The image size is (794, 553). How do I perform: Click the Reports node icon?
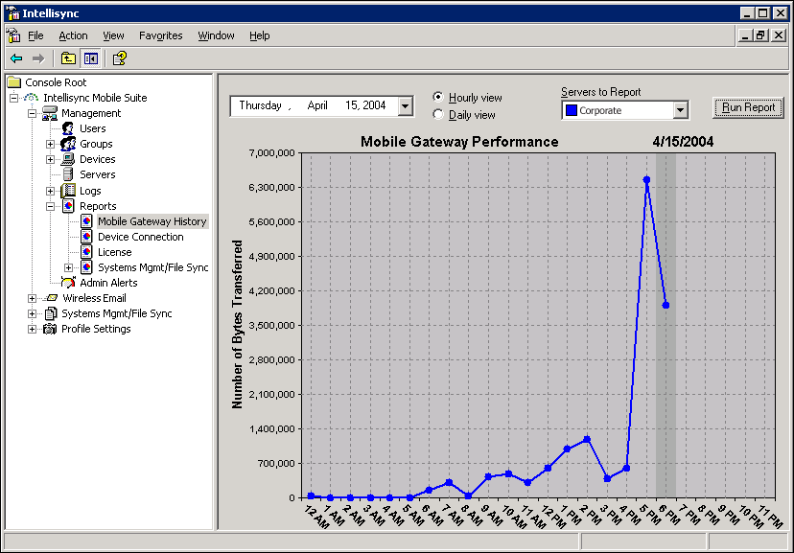point(68,206)
